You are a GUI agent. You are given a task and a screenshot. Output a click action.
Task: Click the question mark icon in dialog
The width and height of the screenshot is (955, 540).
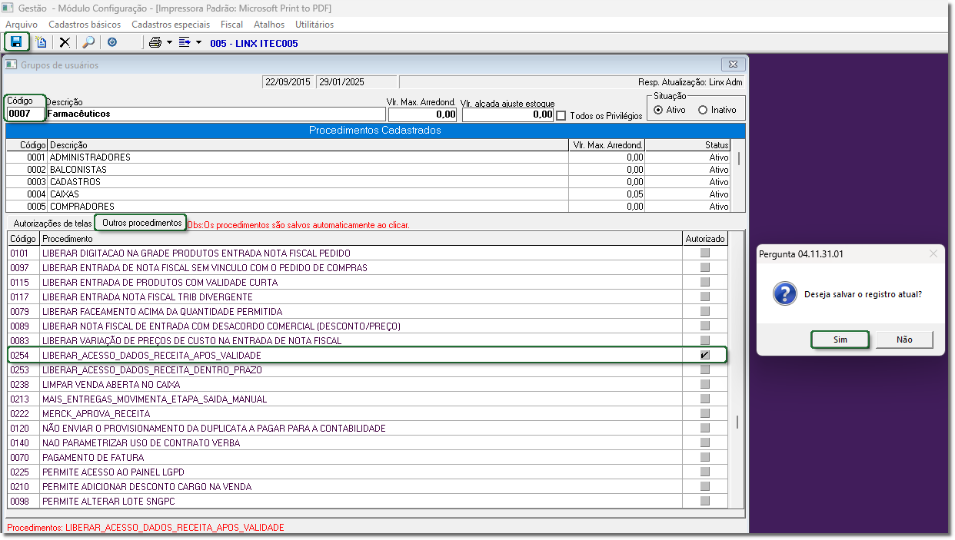pyautogui.click(x=784, y=294)
